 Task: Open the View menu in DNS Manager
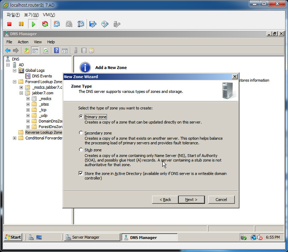(x=37, y=42)
